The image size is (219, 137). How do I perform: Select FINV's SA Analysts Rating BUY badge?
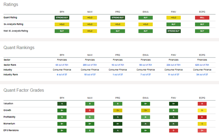[x=173, y=24]
